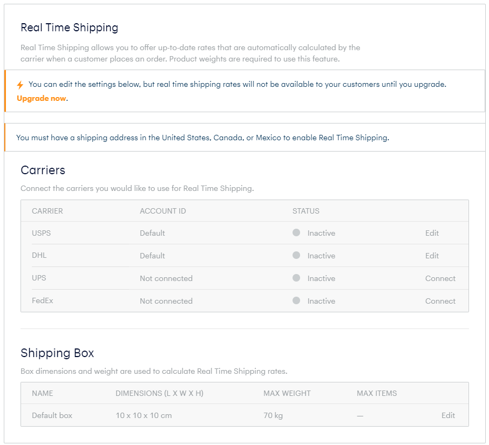The height and width of the screenshot is (445, 489).
Task: Click the DHL inactive status dot
Action: point(296,255)
